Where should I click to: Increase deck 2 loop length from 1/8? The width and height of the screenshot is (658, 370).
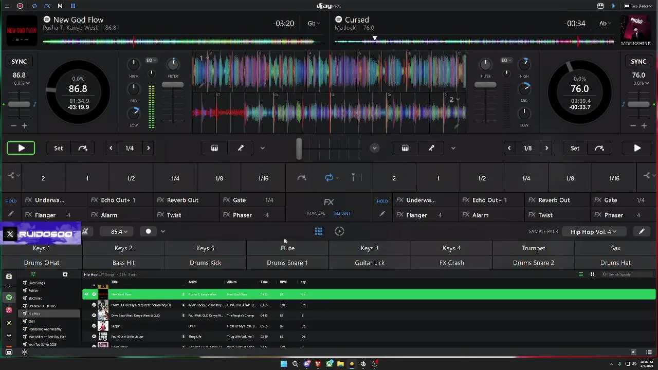tap(546, 148)
